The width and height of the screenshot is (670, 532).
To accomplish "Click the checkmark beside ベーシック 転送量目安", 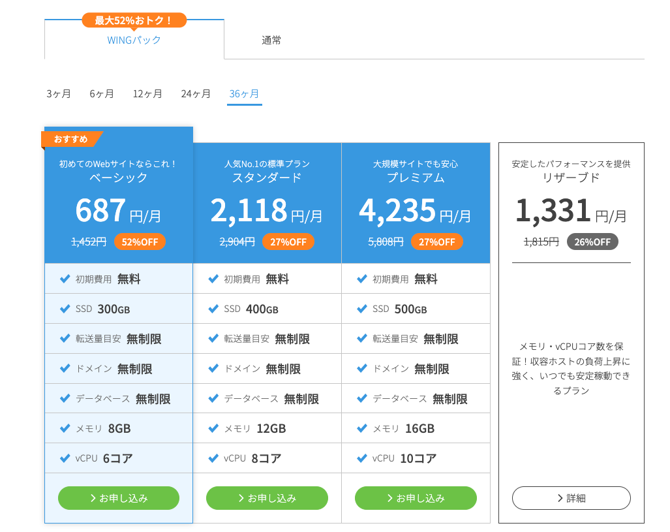I will (x=65, y=339).
